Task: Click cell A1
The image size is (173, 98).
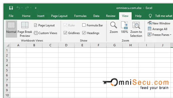Action: 18,50
